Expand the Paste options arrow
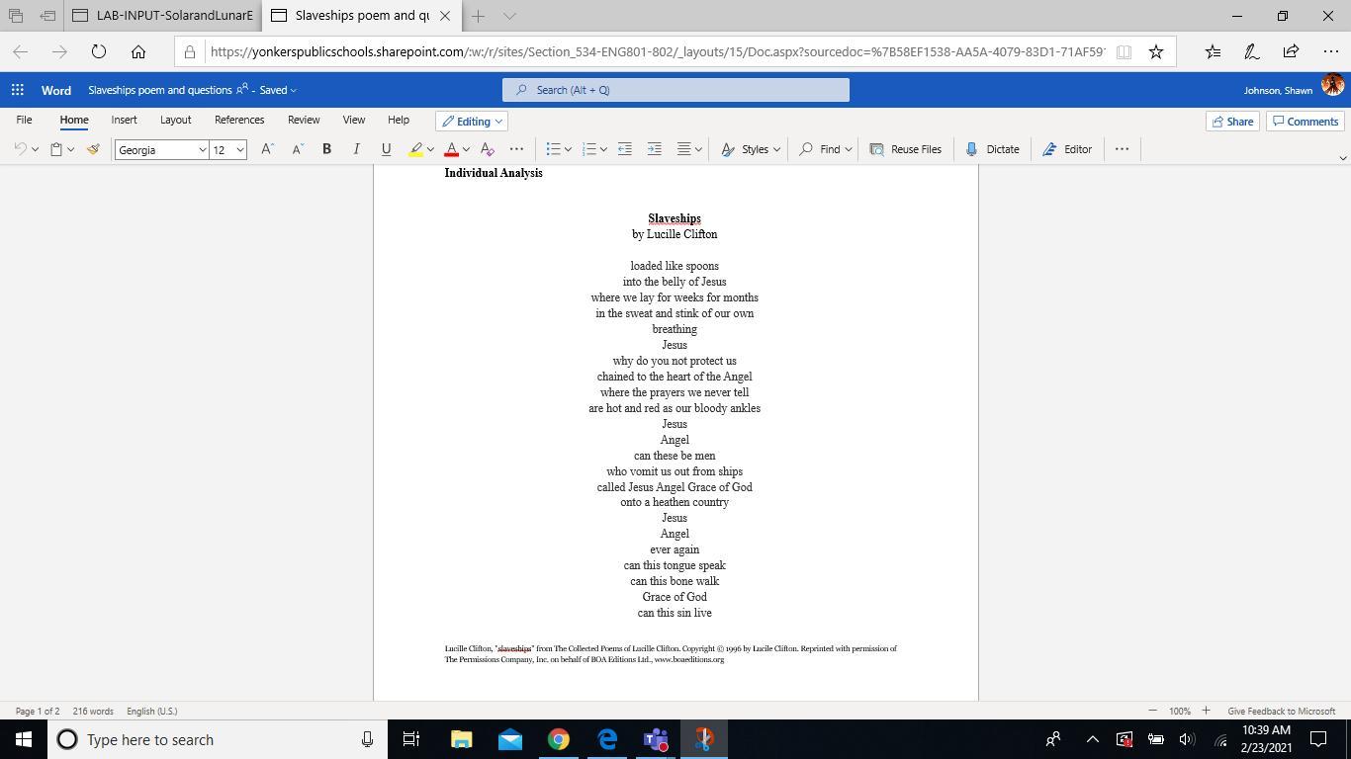The height and width of the screenshot is (759, 1351). coord(70,149)
